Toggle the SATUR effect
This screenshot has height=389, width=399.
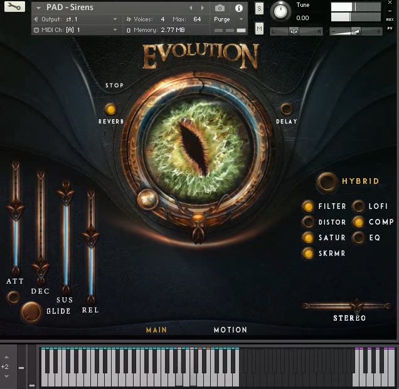pyautogui.click(x=308, y=238)
